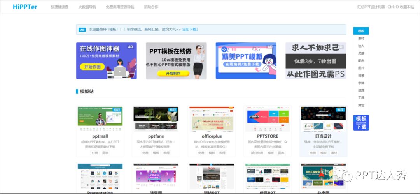Click the 模板 tag under pptfans
Image resolution: width=420 pixels, height=194 pixels.
(156, 153)
